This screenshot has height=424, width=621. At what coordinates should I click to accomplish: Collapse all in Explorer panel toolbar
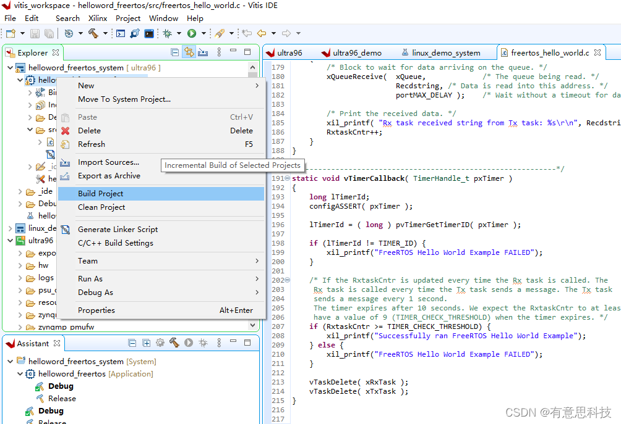click(x=174, y=52)
